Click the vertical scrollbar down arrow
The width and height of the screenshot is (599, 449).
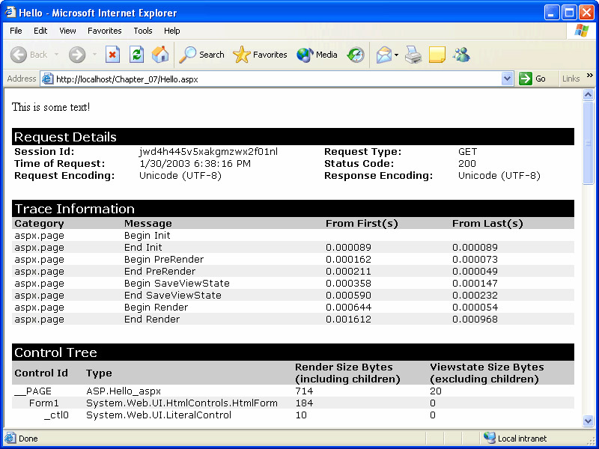click(x=588, y=421)
